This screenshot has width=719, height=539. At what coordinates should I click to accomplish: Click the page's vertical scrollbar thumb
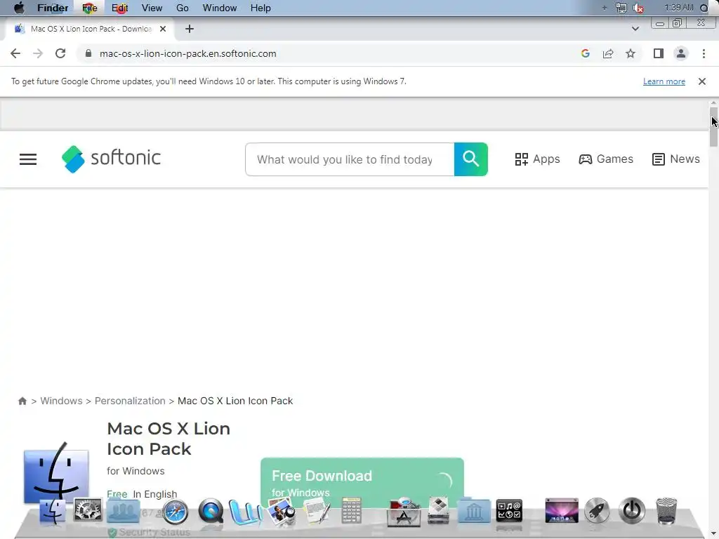[713, 127]
